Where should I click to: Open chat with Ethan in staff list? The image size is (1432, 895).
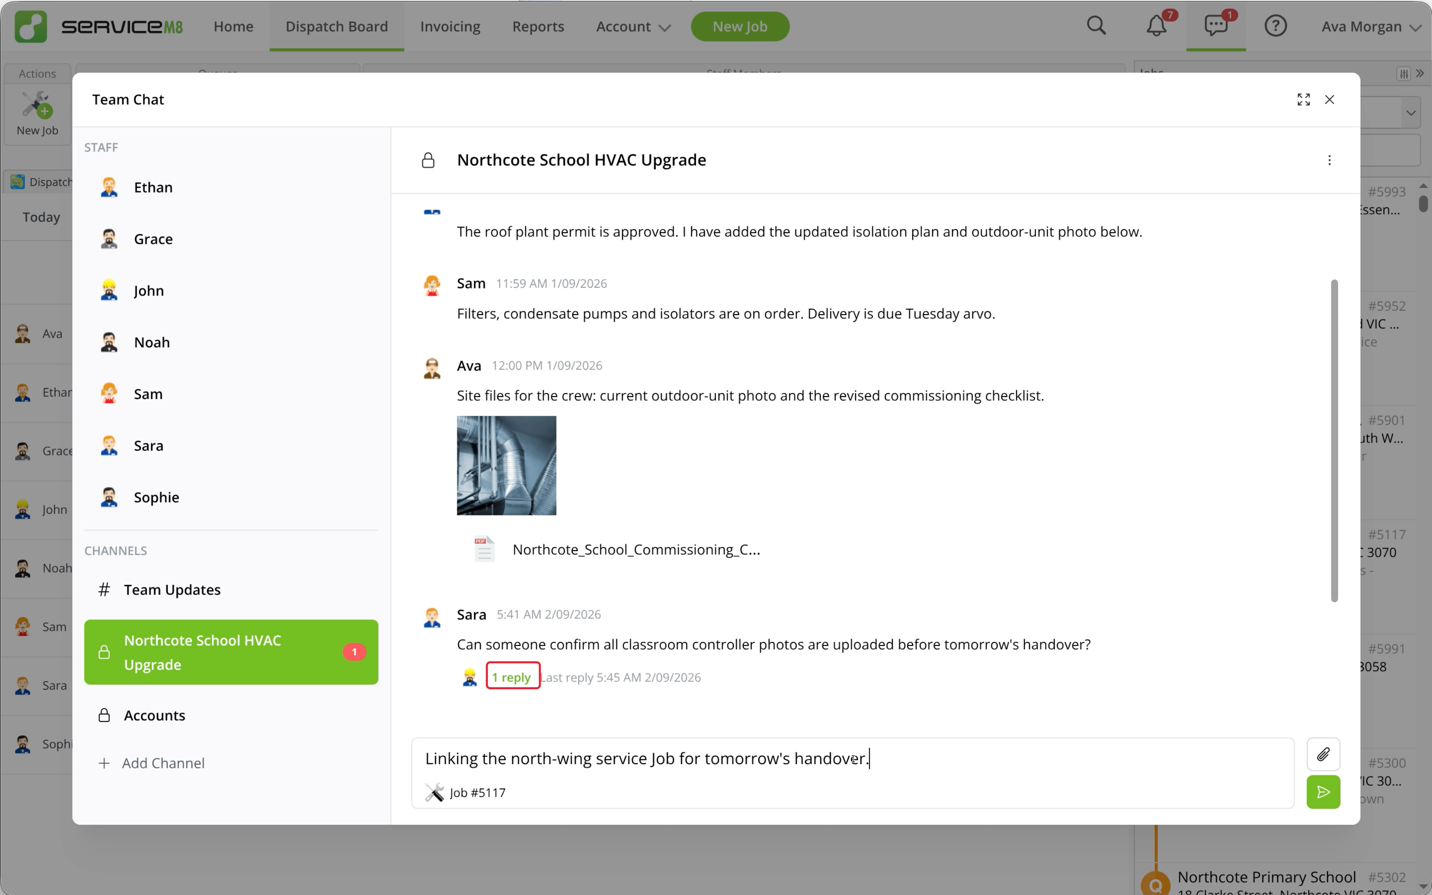click(x=231, y=188)
